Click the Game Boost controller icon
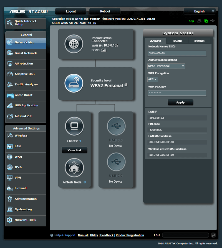222x248 pixels. coord(10,95)
